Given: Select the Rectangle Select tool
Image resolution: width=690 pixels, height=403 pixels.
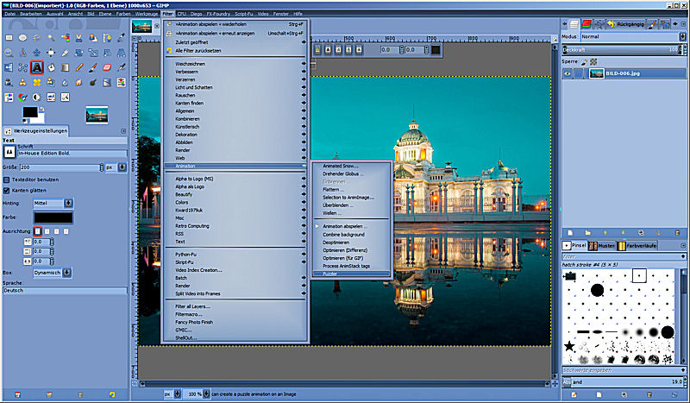Looking at the screenshot, I should [x=9, y=38].
